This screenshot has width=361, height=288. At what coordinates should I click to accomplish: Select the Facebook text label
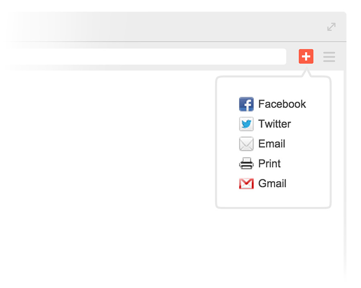(x=282, y=104)
